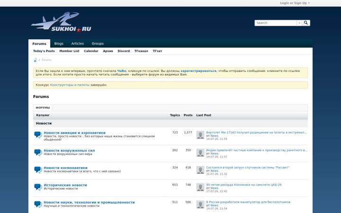Screen dimensions: 341x213
Task: Click avatar next to 90-летие рекорда Коккинаки post
Action: pyautogui.click(x=200, y=187)
